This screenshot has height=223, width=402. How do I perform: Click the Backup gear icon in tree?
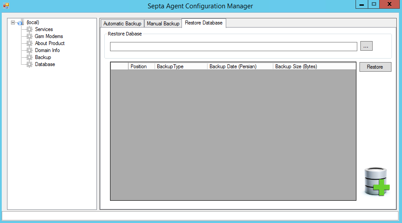point(29,57)
